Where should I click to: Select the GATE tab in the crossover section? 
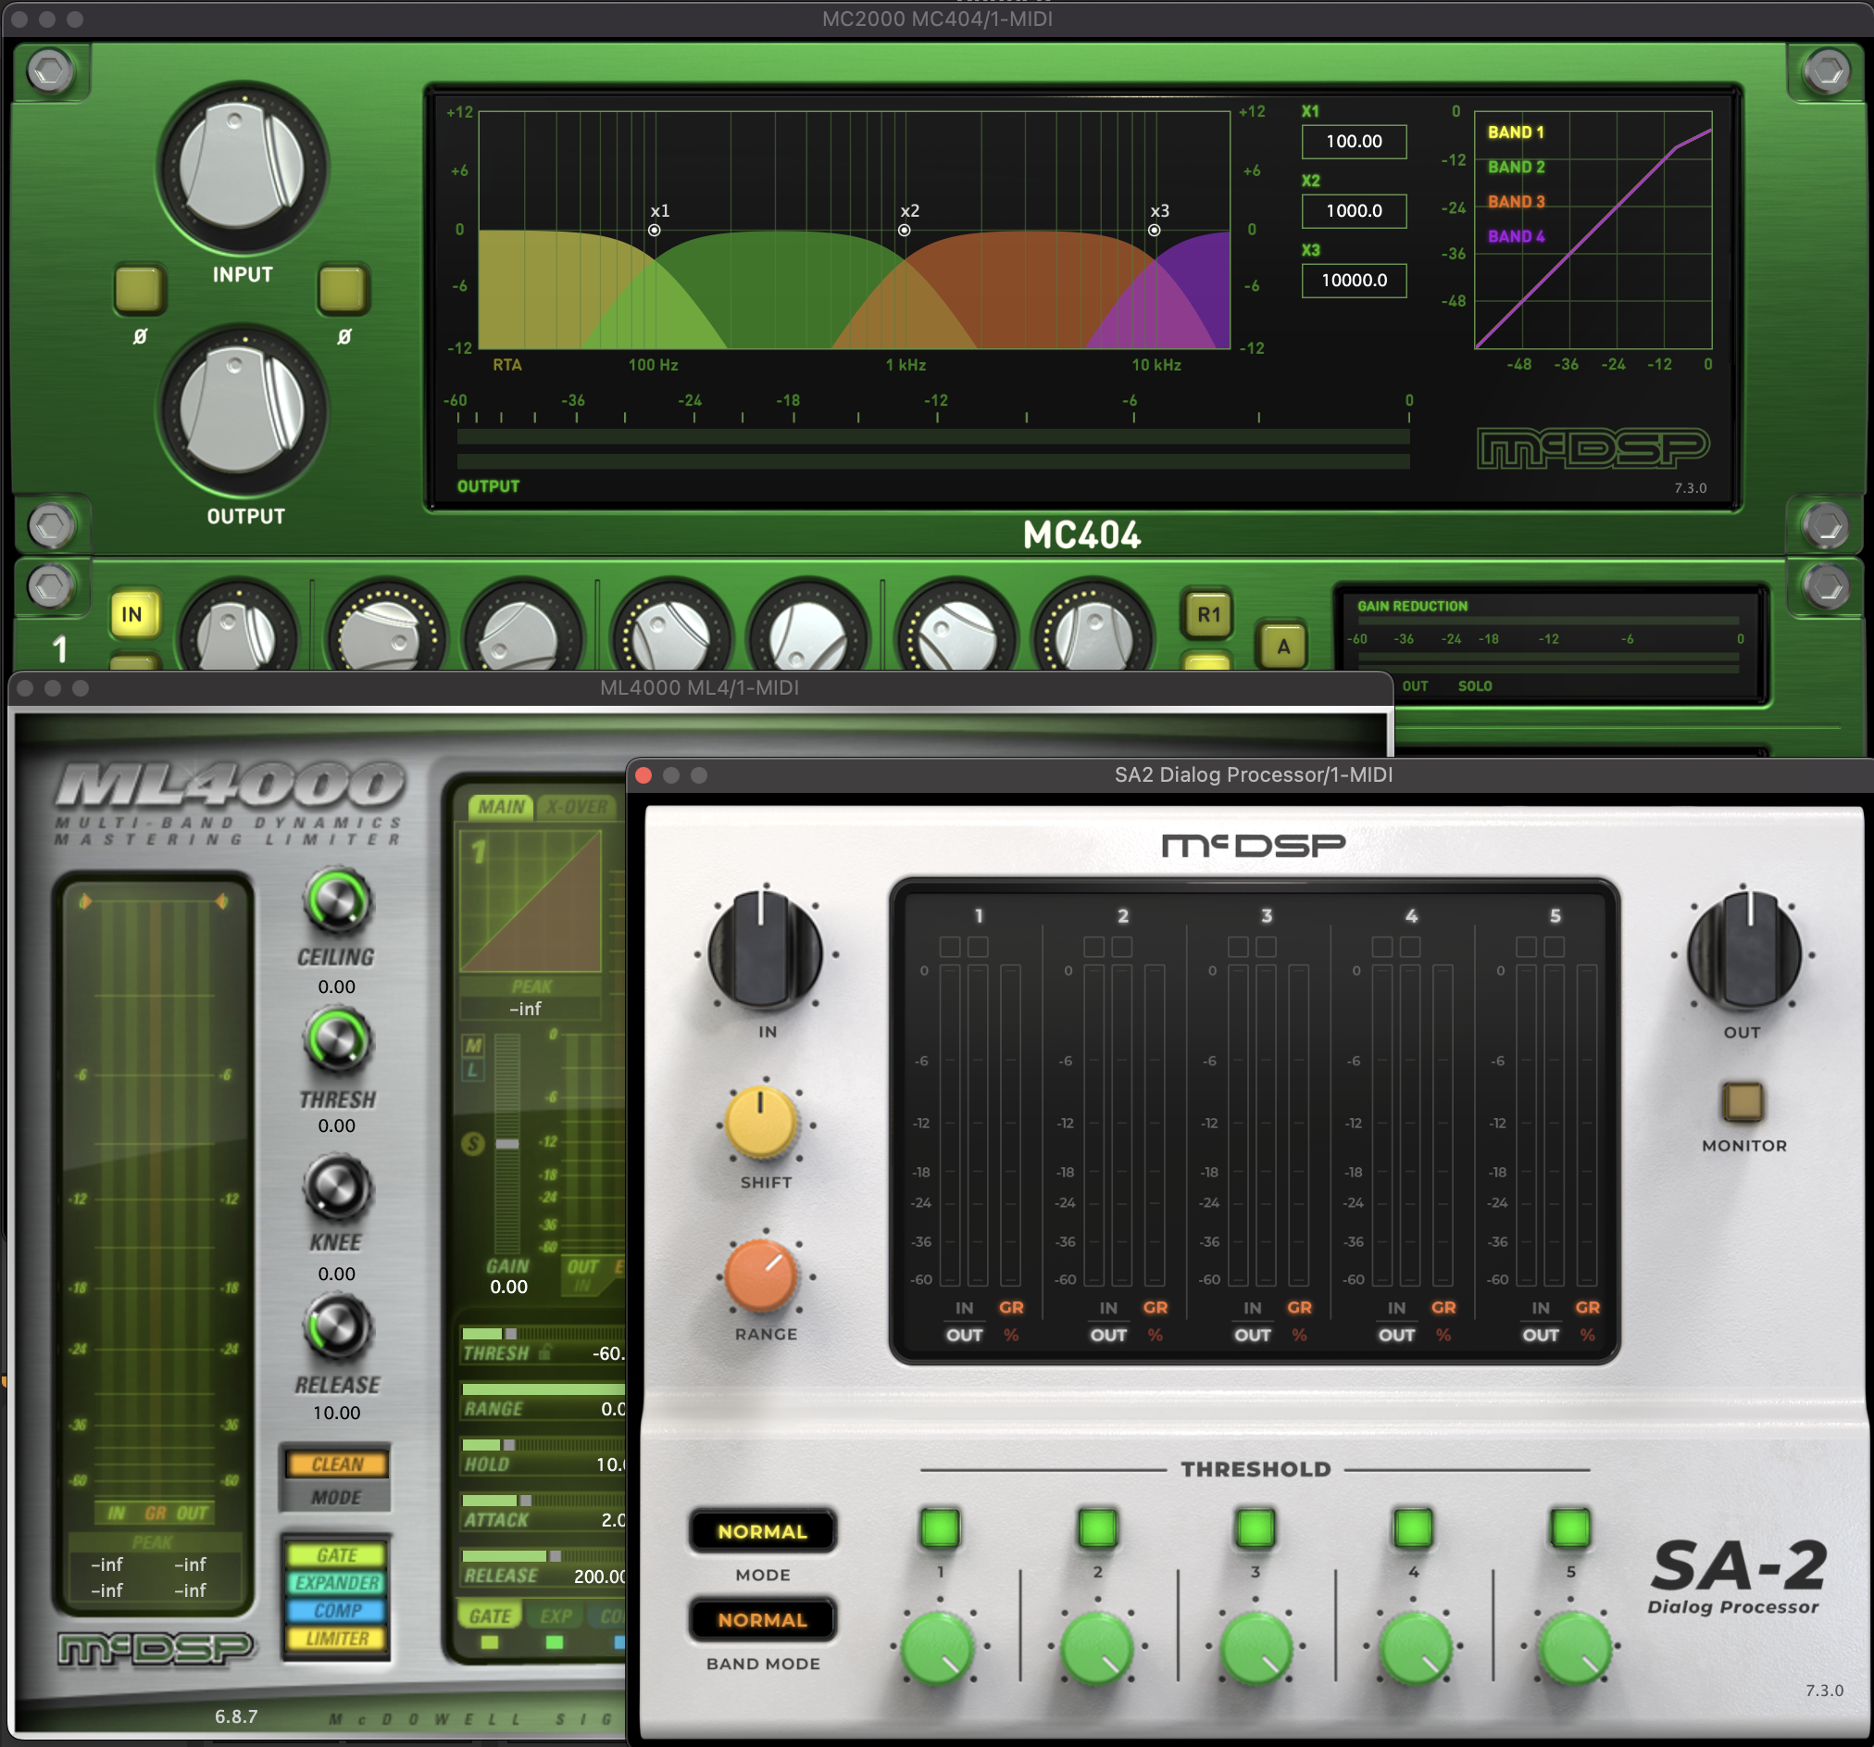[491, 1615]
